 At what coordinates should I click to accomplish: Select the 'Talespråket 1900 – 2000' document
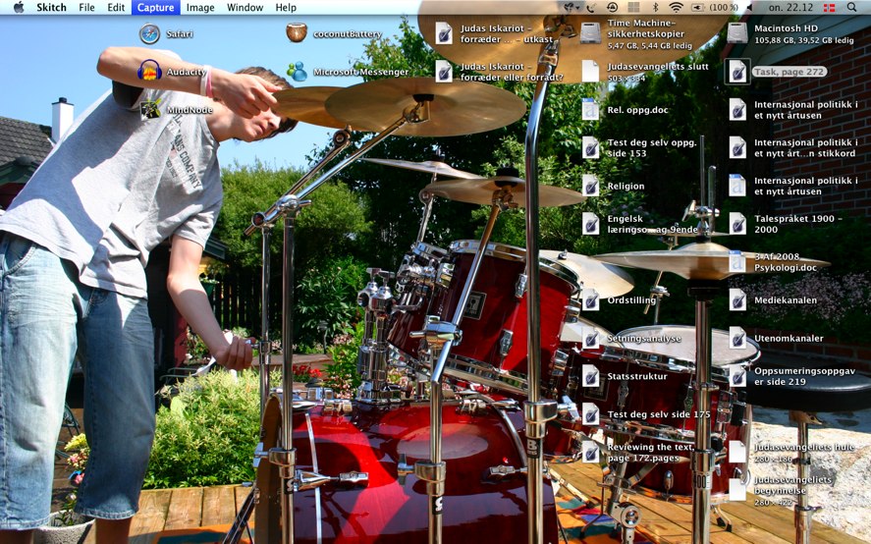(x=737, y=224)
